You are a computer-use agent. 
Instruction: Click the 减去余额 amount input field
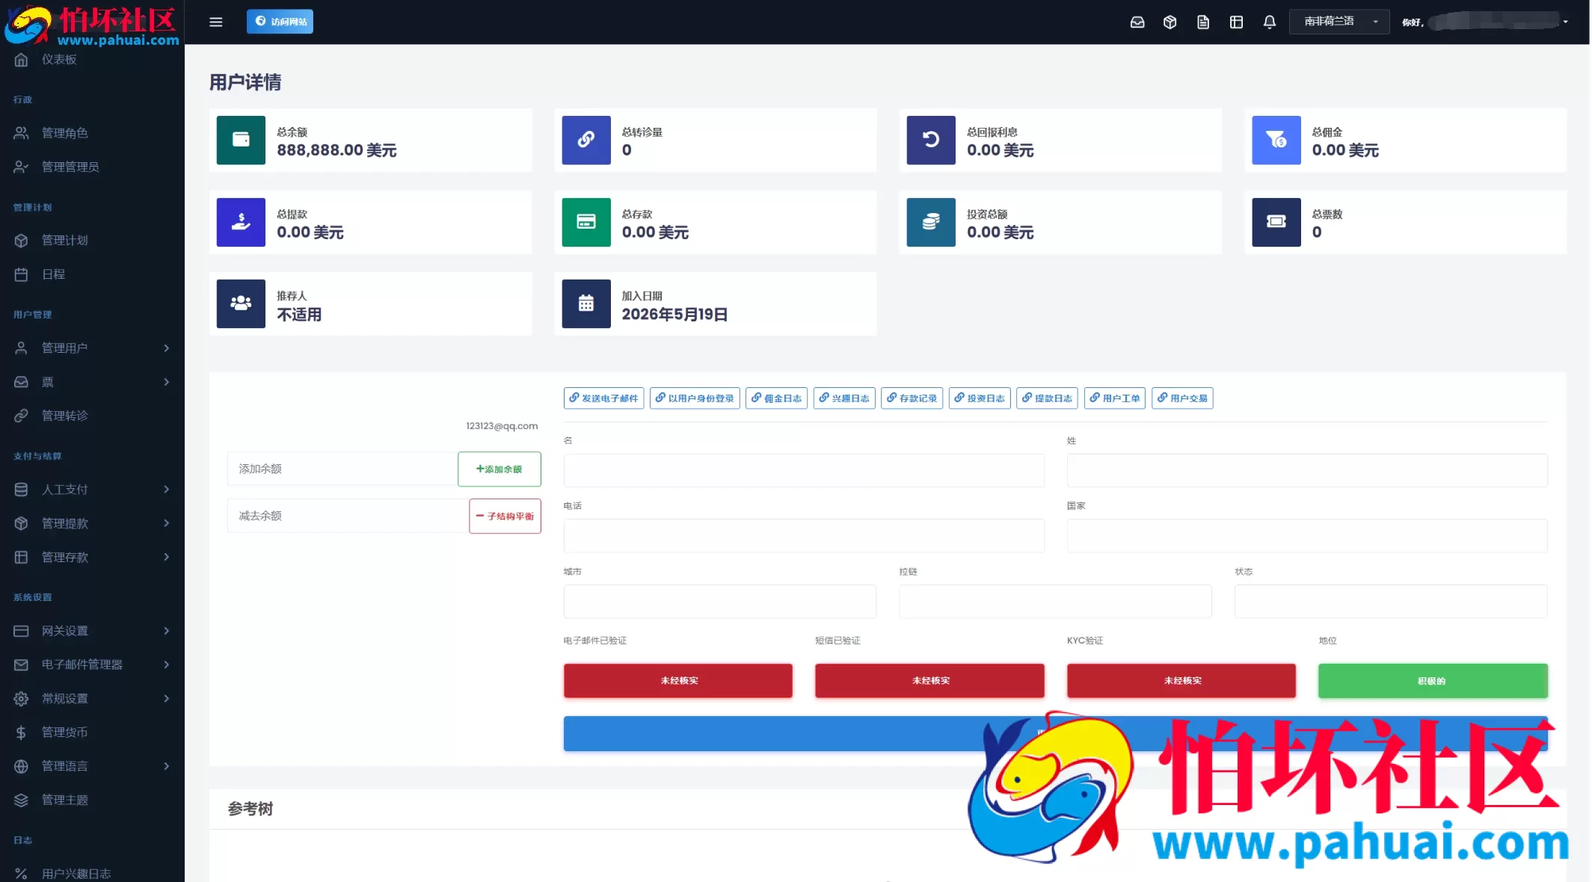[x=348, y=516]
